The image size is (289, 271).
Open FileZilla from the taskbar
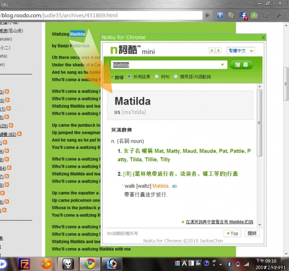pos(24,264)
